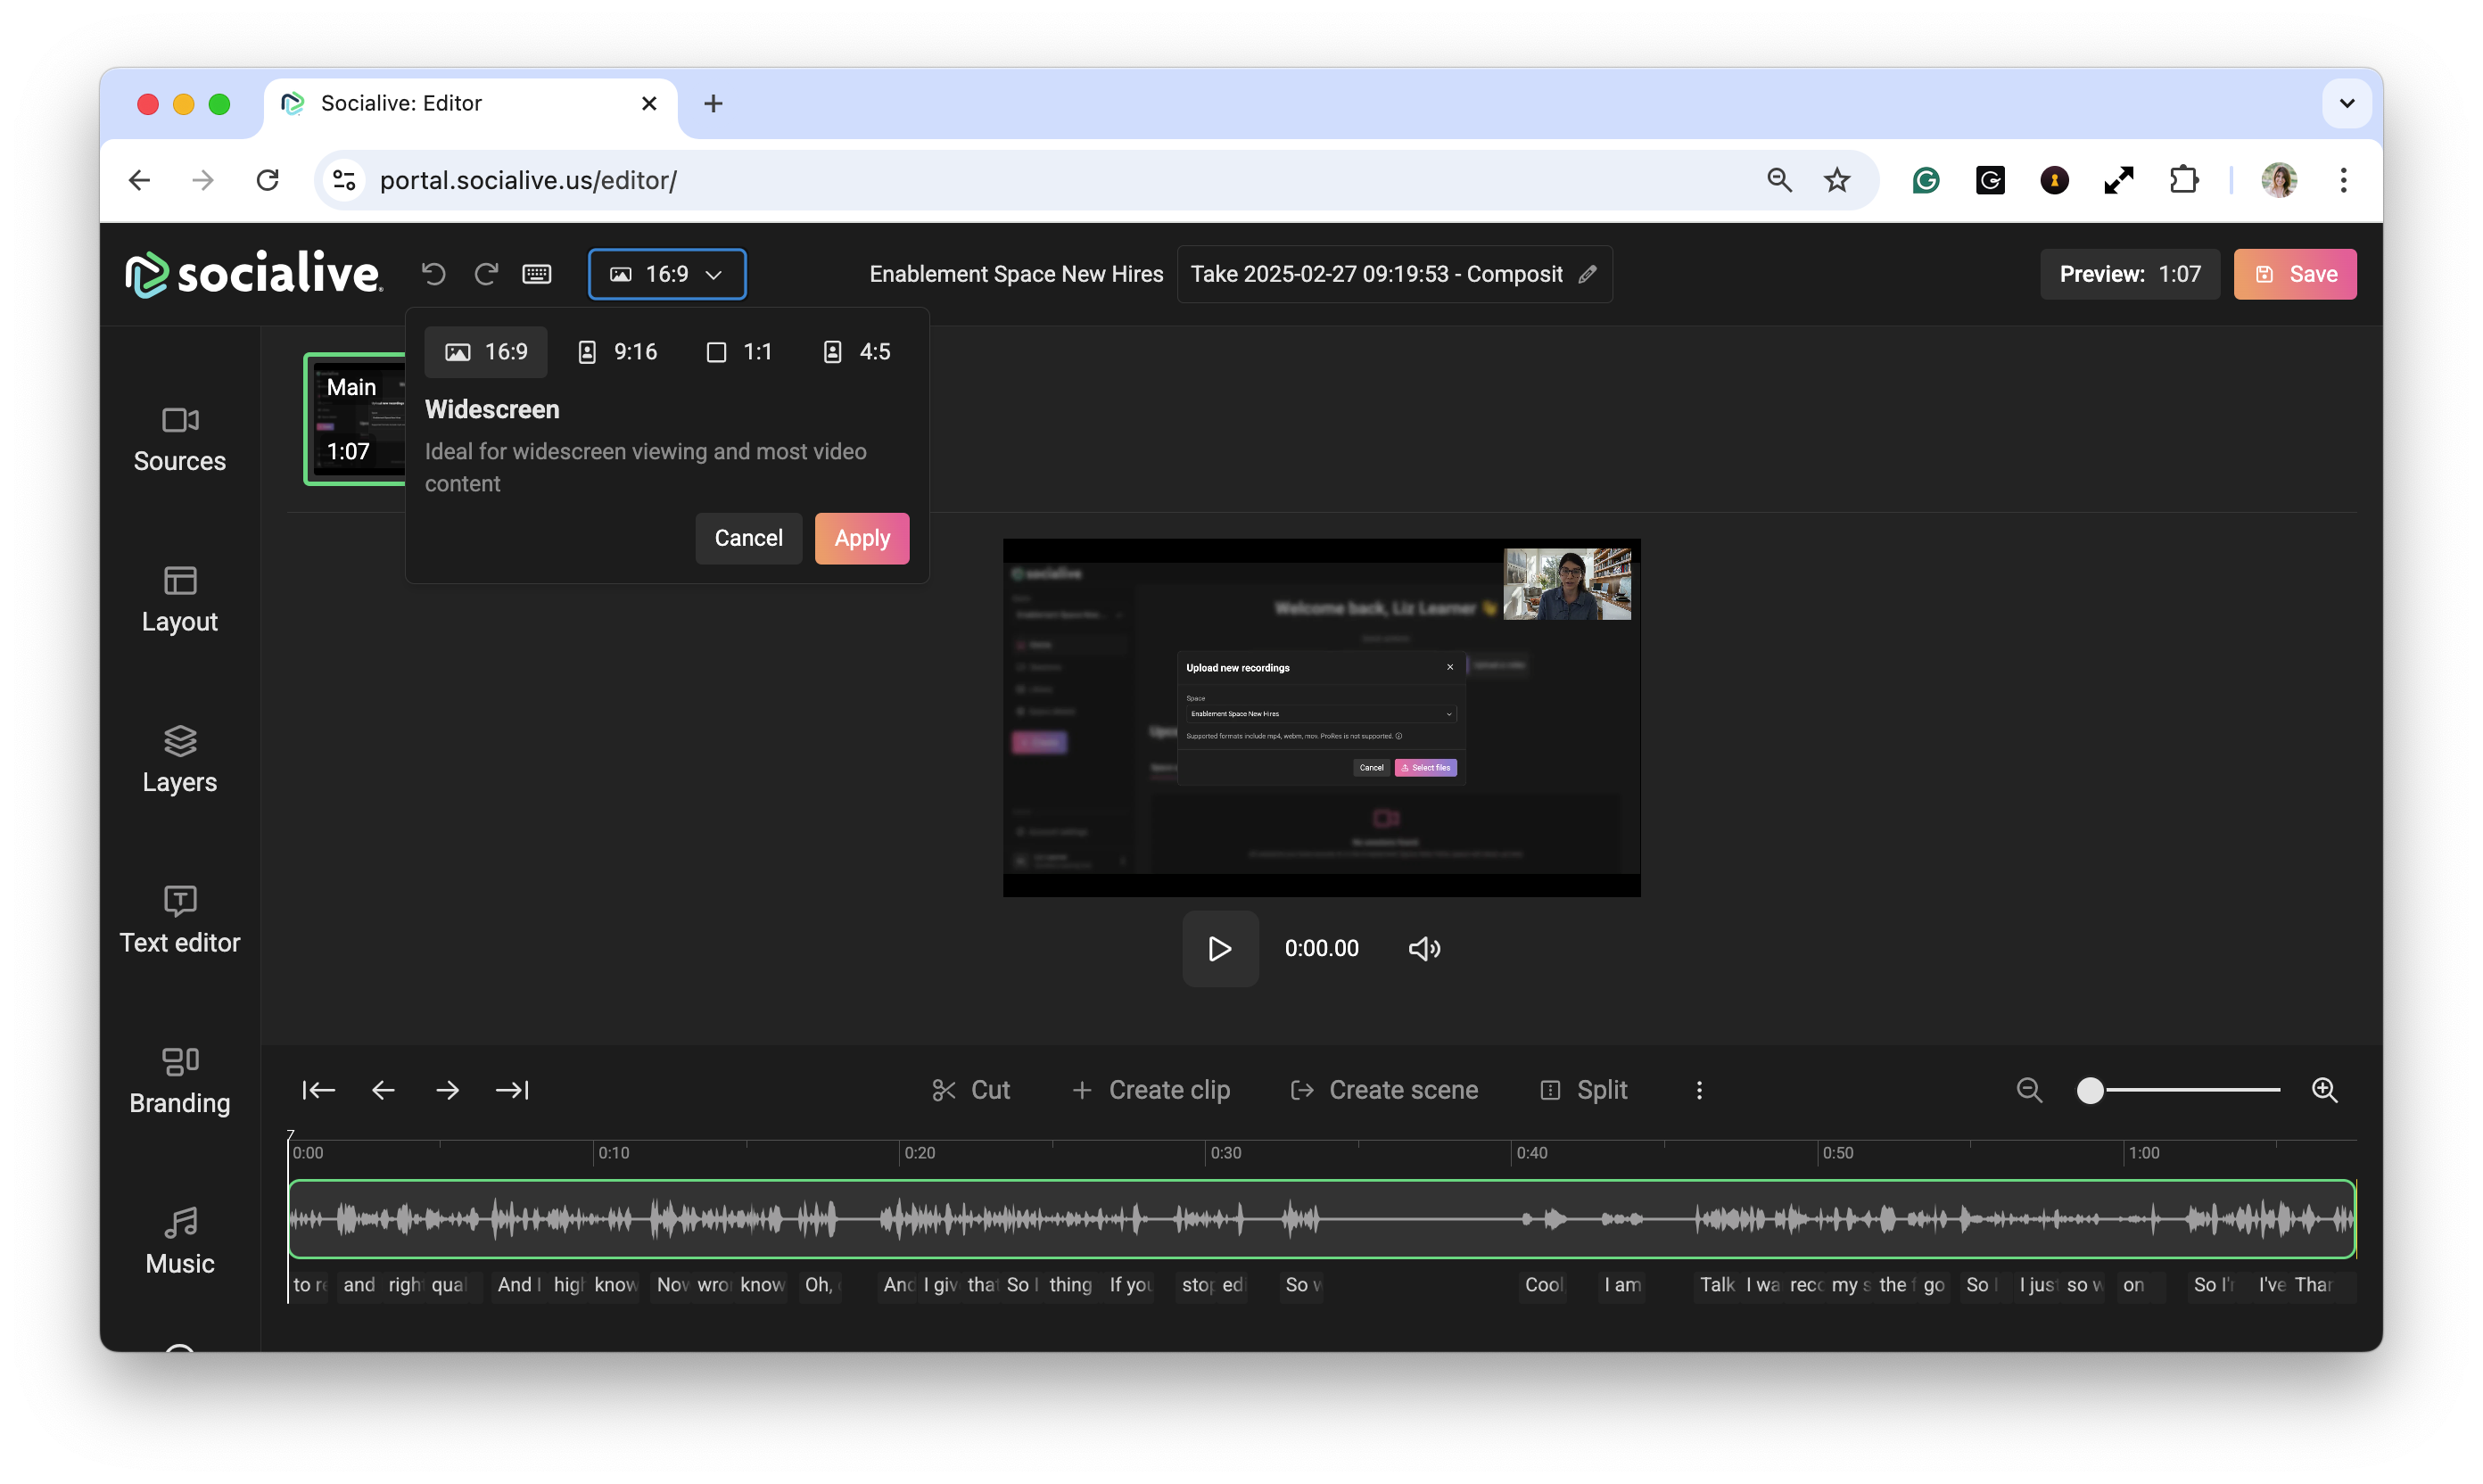Jump to timeline start
The image size is (2483, 1484).
point(319,1090)
